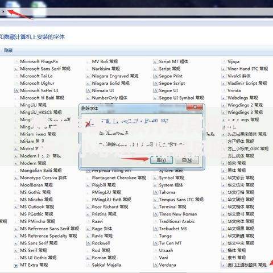
Task: Select the NumberOnly font icon
Action: point(88,98)
